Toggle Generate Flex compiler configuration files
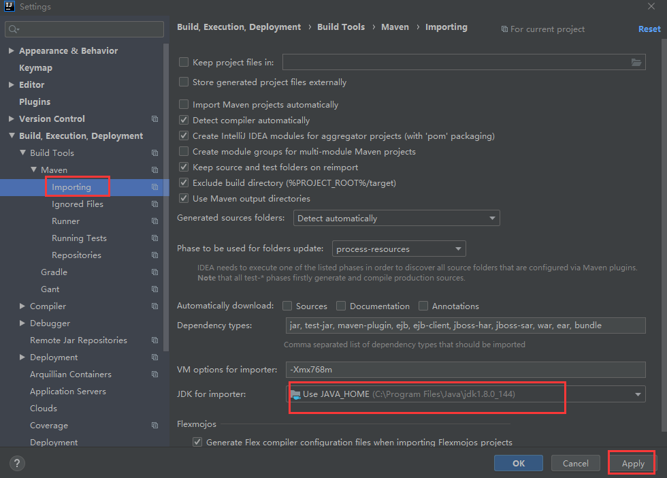Screen dimensions: 667x478 coord(197,442)
